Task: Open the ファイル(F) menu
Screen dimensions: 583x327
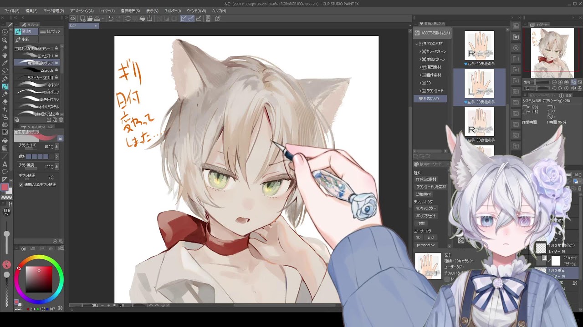Action: (x=11, y=10)
